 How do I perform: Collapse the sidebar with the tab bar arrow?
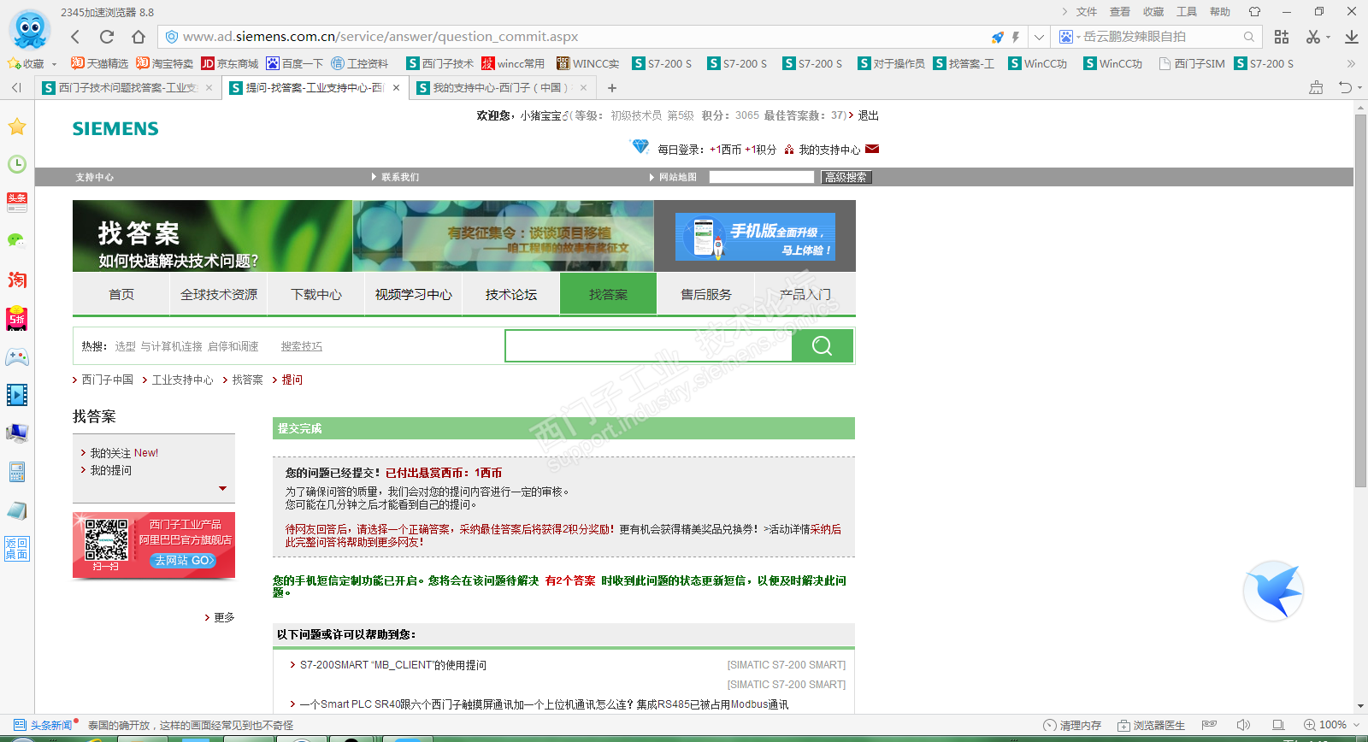point(16,88)
